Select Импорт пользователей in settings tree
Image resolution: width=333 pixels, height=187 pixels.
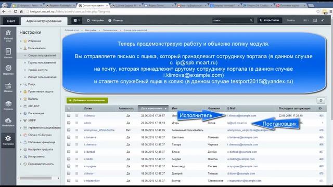click(x=42, y=77)
